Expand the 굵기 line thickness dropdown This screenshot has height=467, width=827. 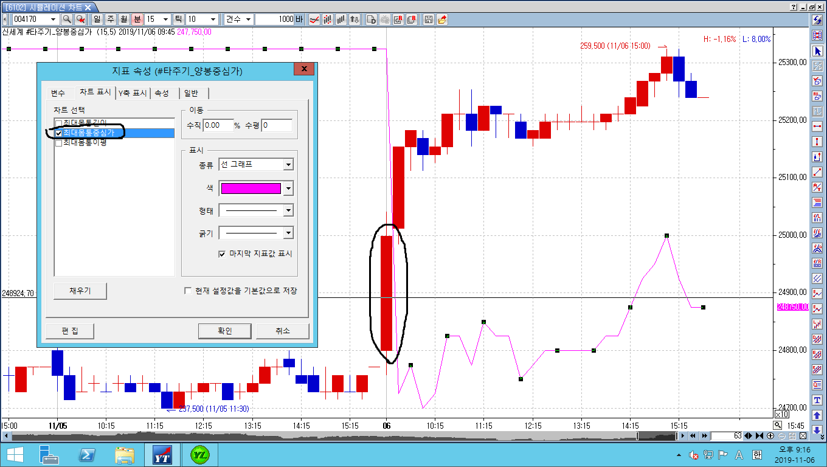288,233
